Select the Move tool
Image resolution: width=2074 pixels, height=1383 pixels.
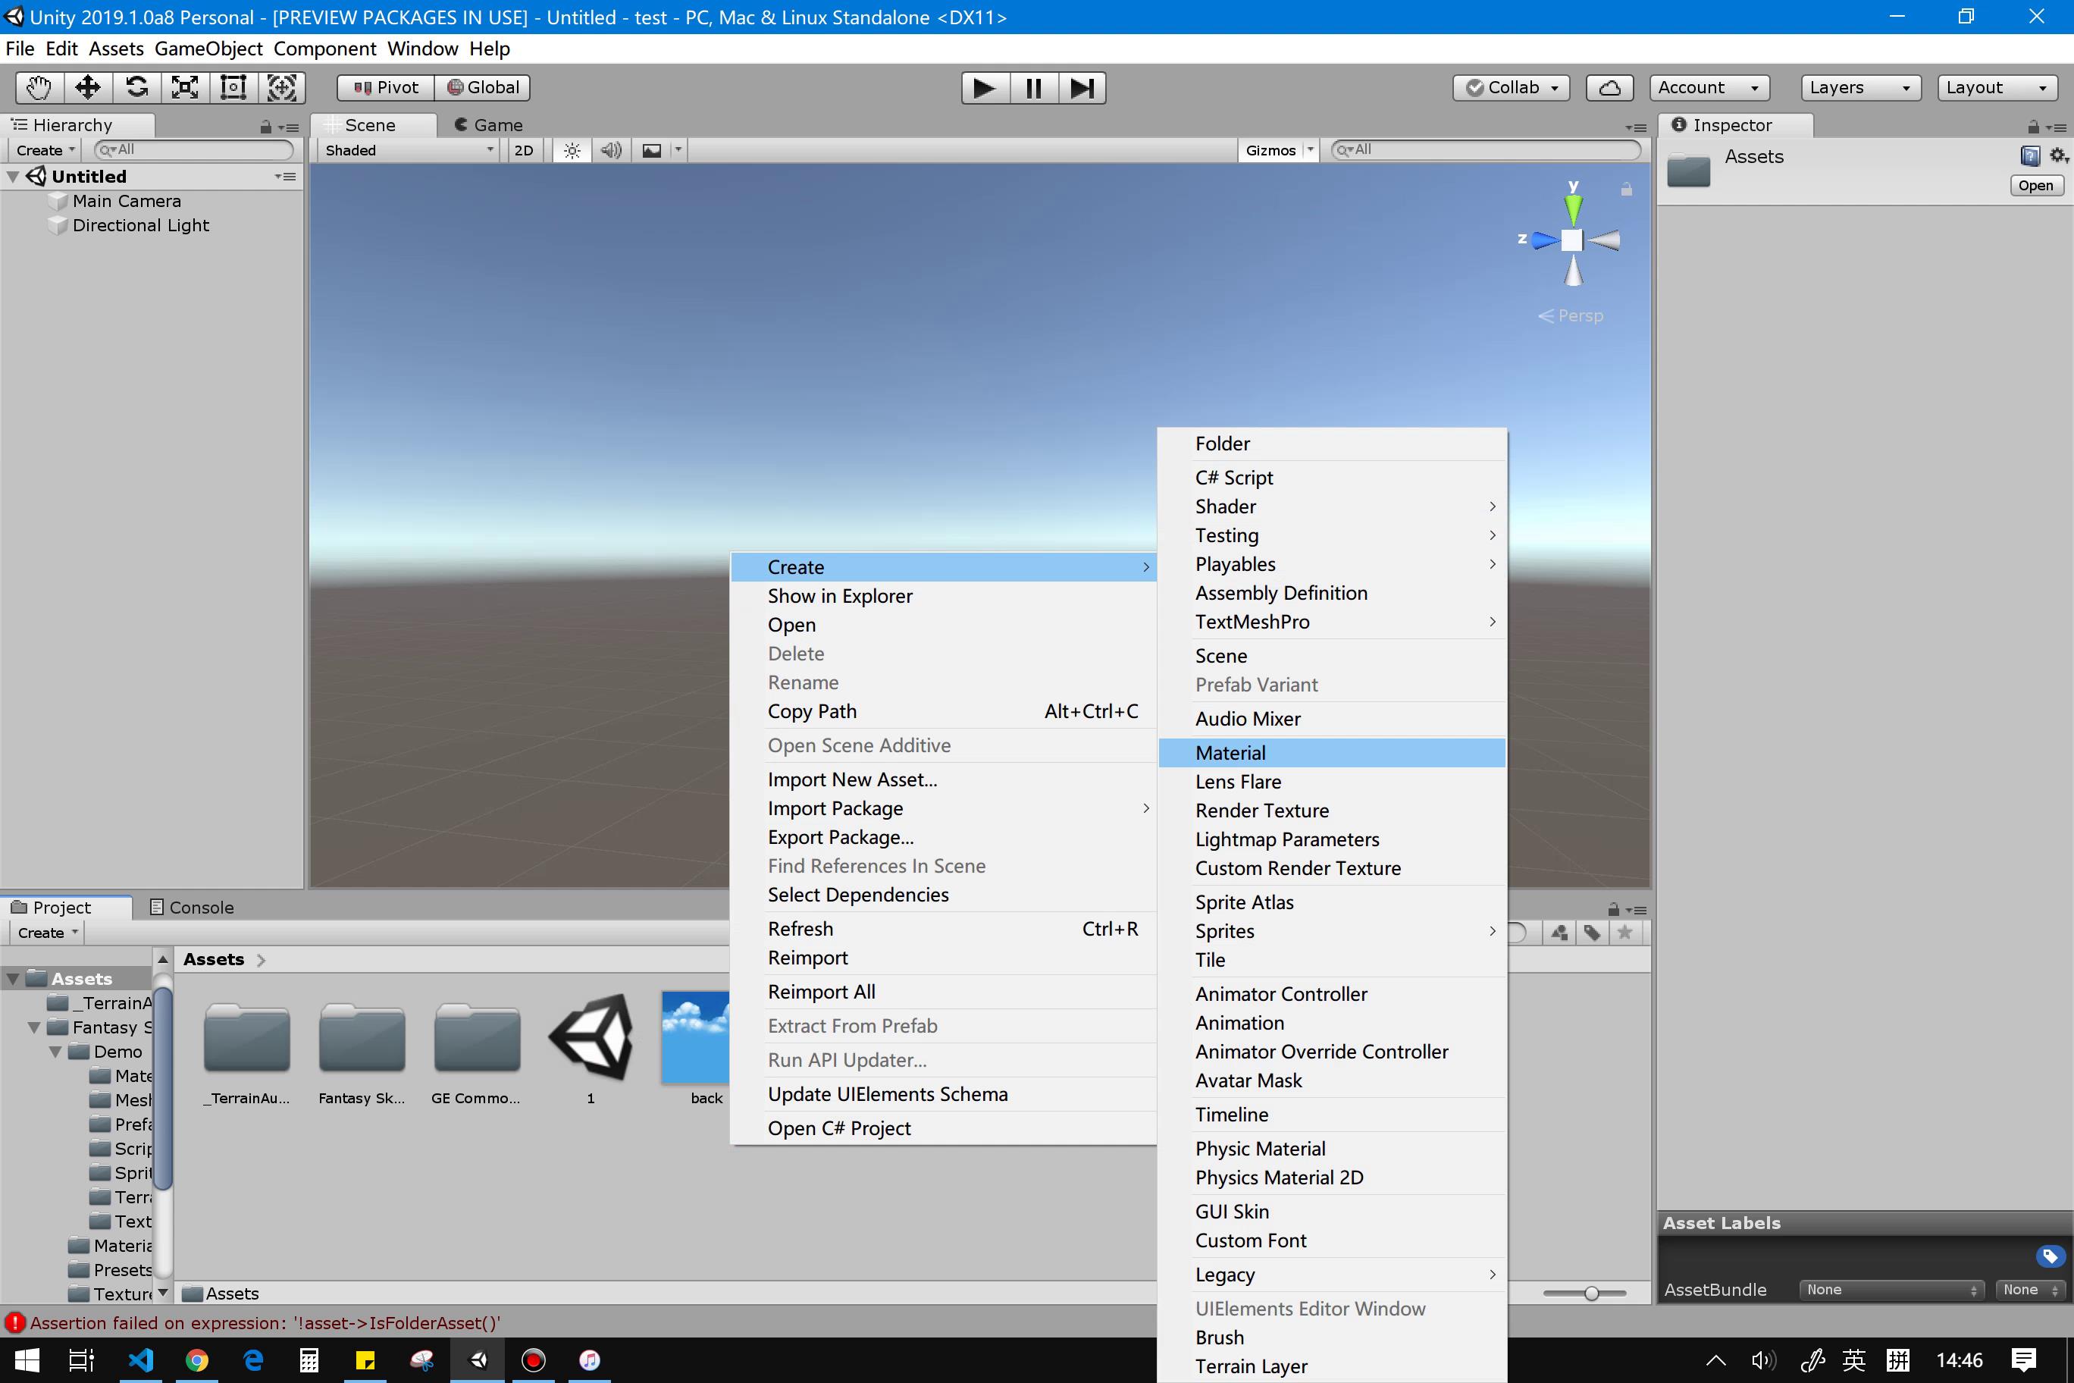click(x=88, y=87)
